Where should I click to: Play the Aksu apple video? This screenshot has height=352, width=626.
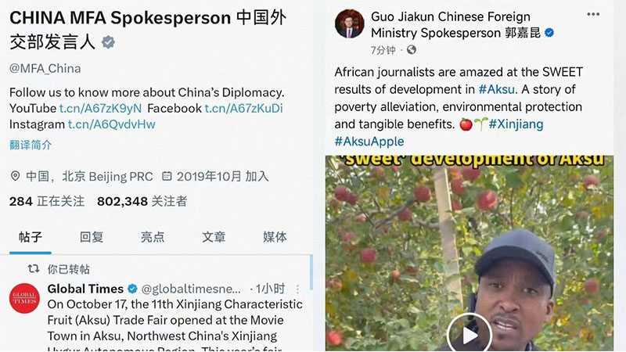point(469,335)
